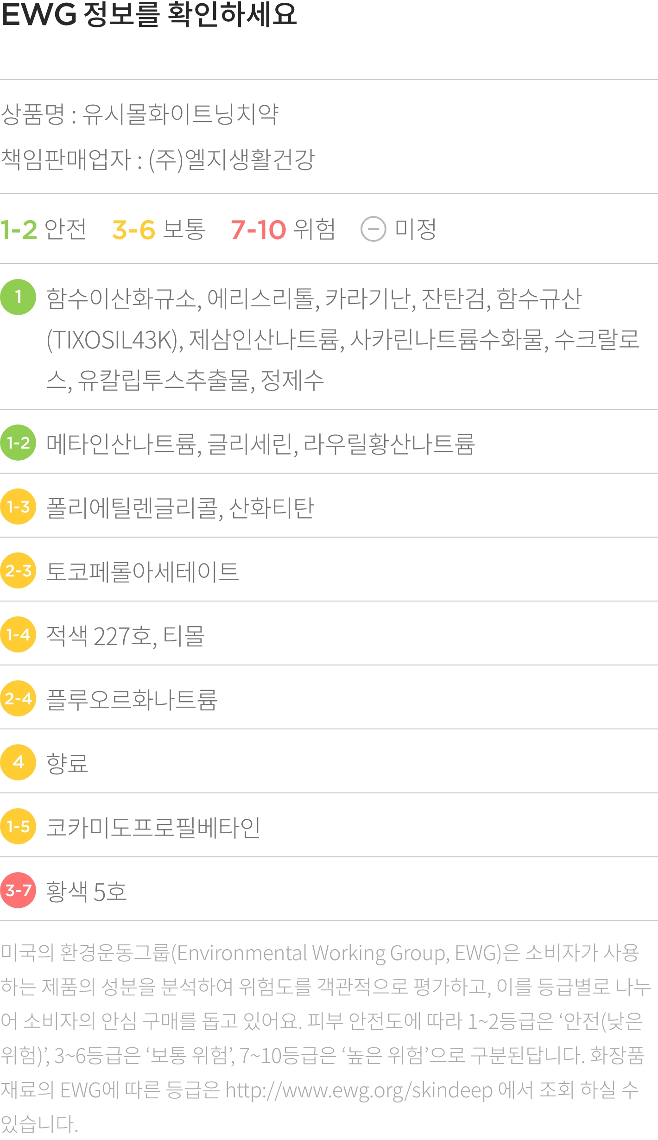The width and height of the screenshot is (658, 1140).
Task: Open the ewg.org/skindeep URL text
Action: [359, 1090]
